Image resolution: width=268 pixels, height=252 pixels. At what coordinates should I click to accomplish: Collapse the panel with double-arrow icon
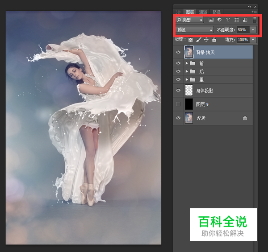(x=250, y=7)
